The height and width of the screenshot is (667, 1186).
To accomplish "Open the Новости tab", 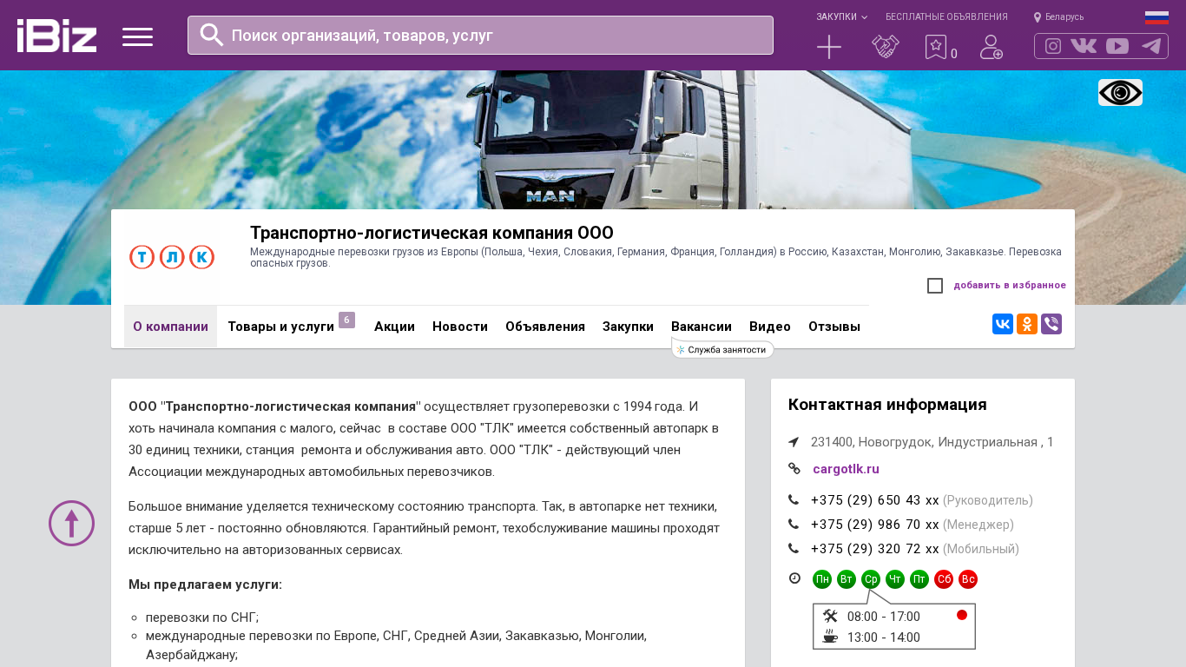I will pyautogui.click(x=460, y=327).
